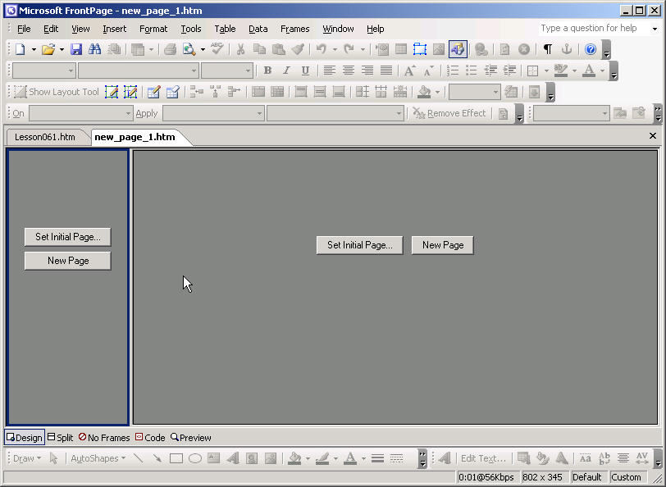Open the Font name combo box

(x=139, y=71)
